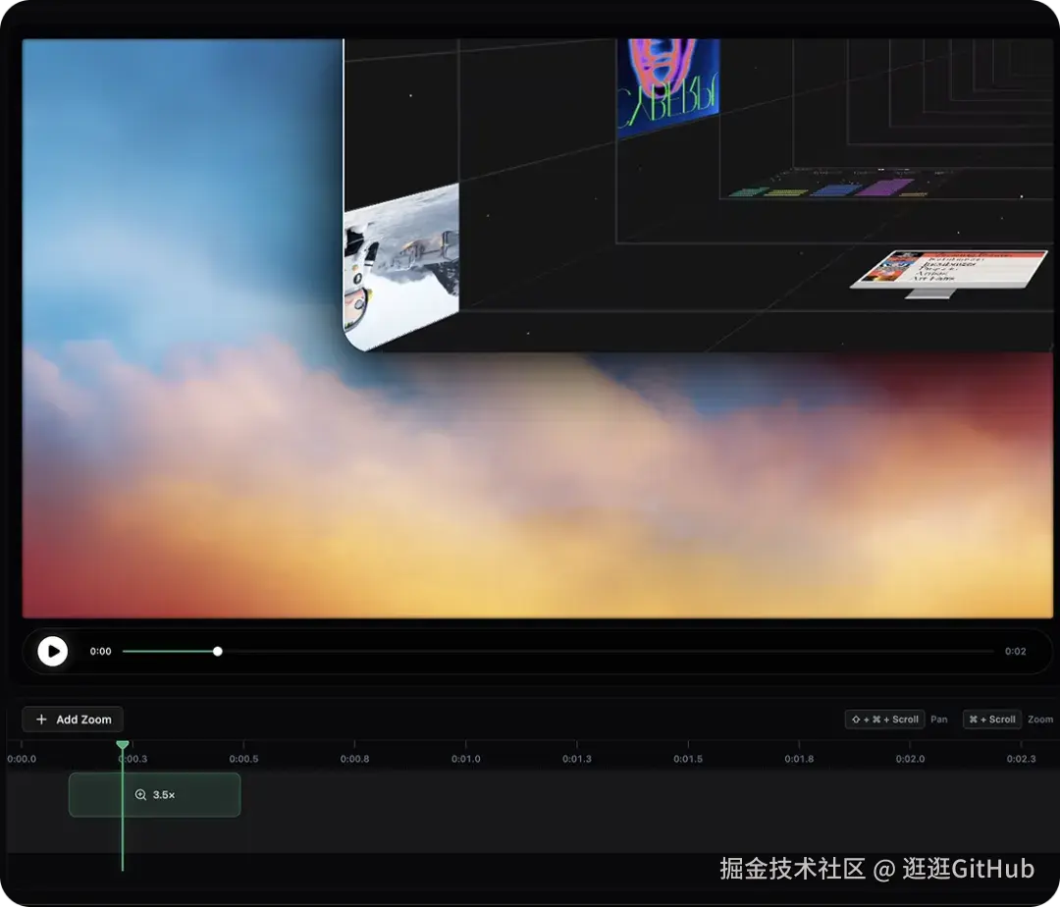Click the magnifier icon in zoom block
Viewport: 1060px width, 907px height.
140,795
